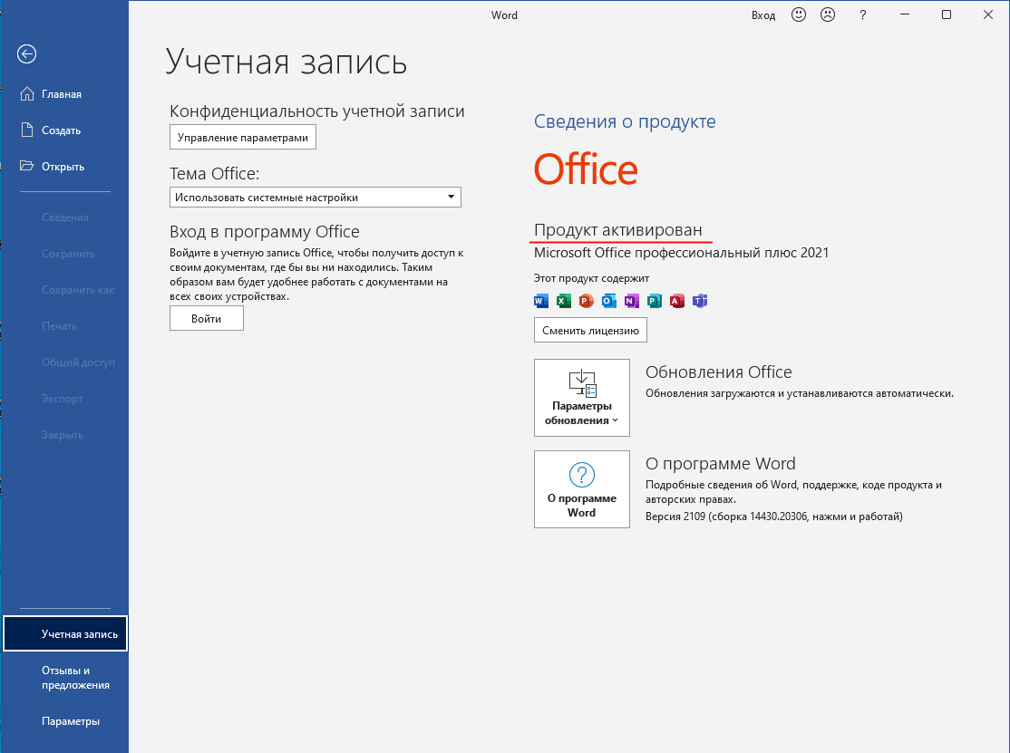
Task: Click Закрыть in the sidebar
Action: (x=65, y=435)
